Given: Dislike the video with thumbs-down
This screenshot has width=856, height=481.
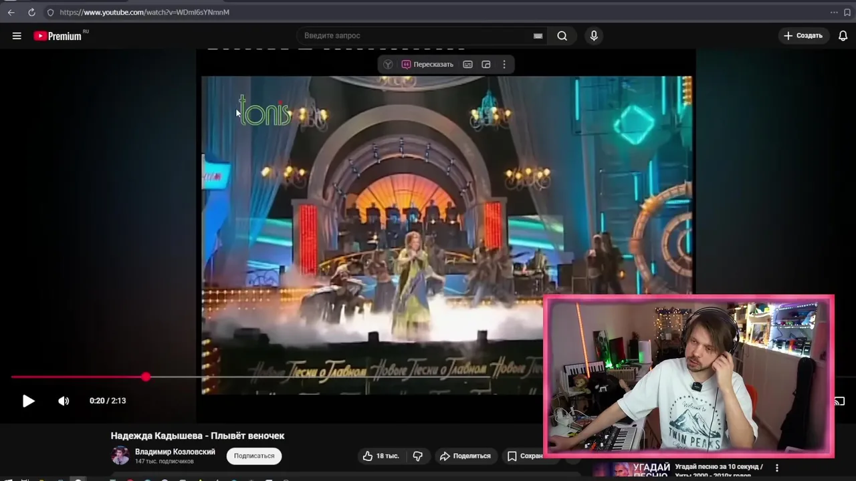Looking at the screenshot, I should coord(418,456).
